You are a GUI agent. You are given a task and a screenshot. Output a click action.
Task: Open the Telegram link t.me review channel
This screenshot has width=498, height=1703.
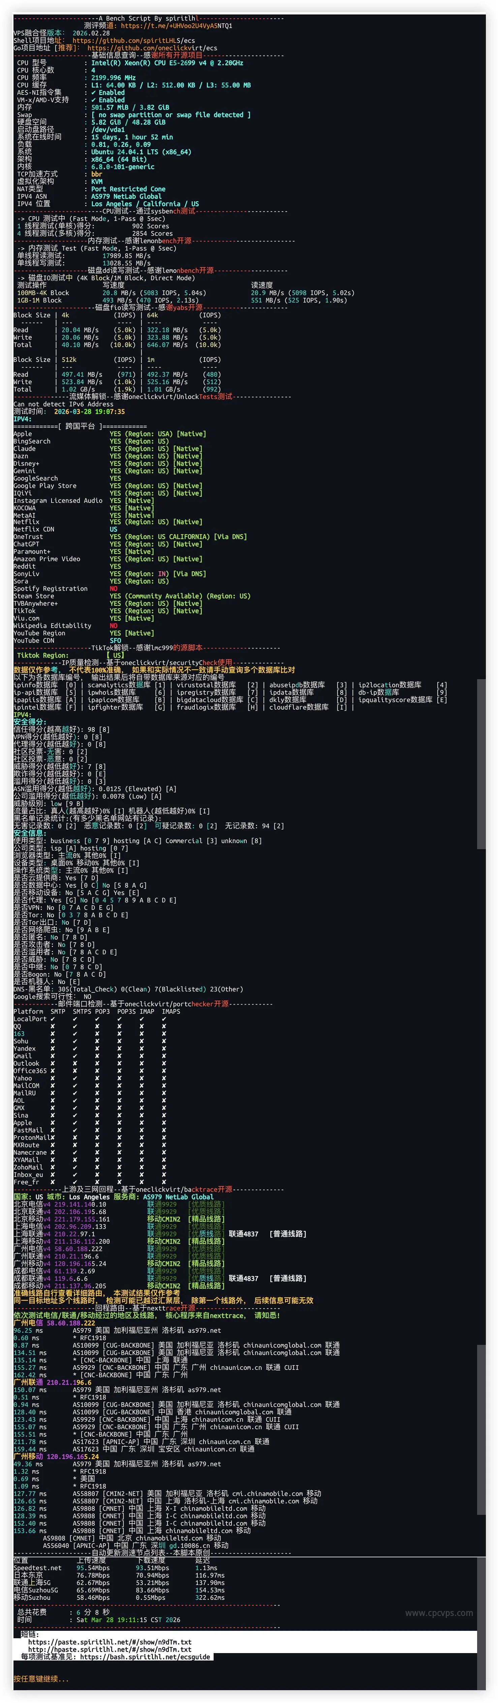[x=176, y=26]
